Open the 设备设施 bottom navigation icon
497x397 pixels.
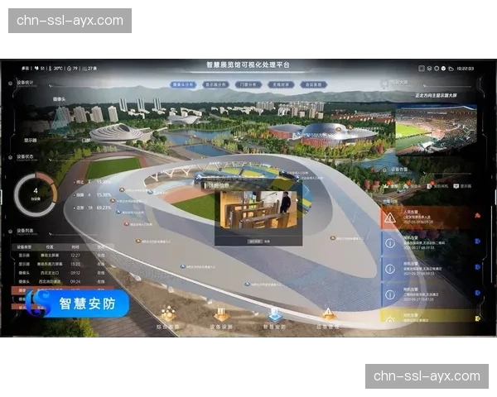pyautogui.click(x=221, y=313)
